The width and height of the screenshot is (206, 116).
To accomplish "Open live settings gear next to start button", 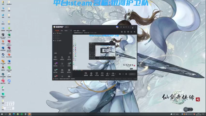I will [x=126, y=74].
